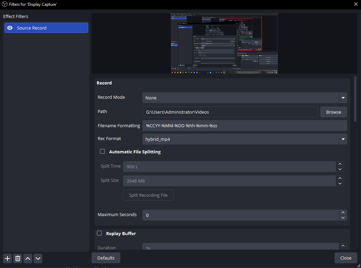The image size is (361, 268).
Task: Click the Record section heading
Action: pyautogui.click(x=104, y=83)
